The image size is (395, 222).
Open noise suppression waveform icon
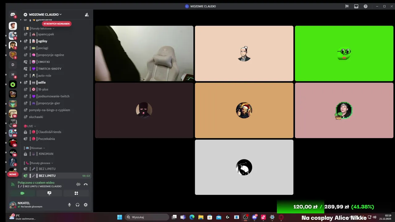click(78, 184)
